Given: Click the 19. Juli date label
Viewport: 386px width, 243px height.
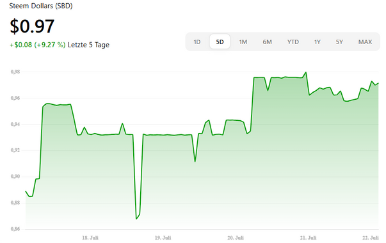Looking at the screenshot, I should pyautogui.click(x=163, y=238).
